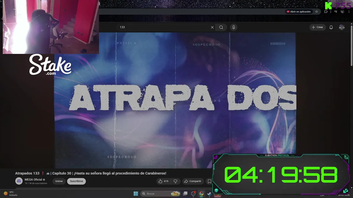Open YouTube notifications bell

tap(331, 27)
